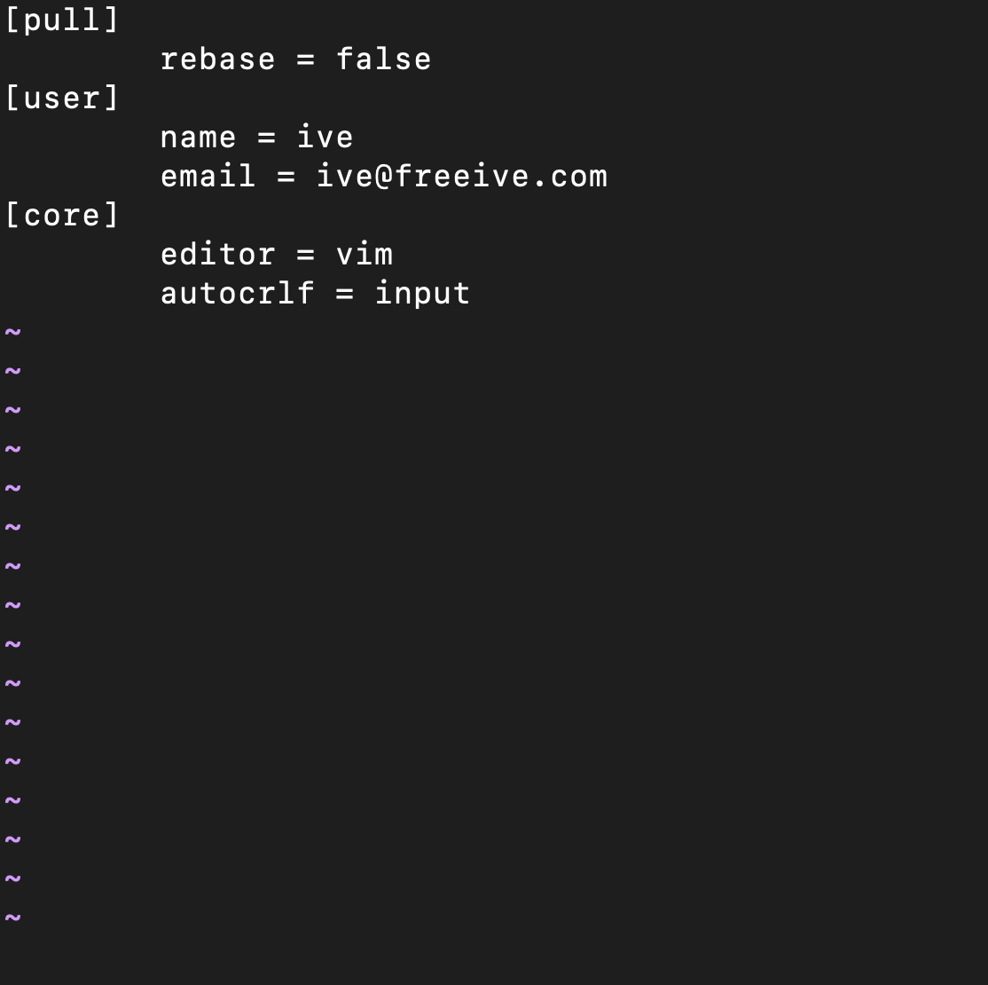Click the last tilde empty-line marker
This screenshot has height=985, width=988.
pyautogui.click(x=13, y=918)
